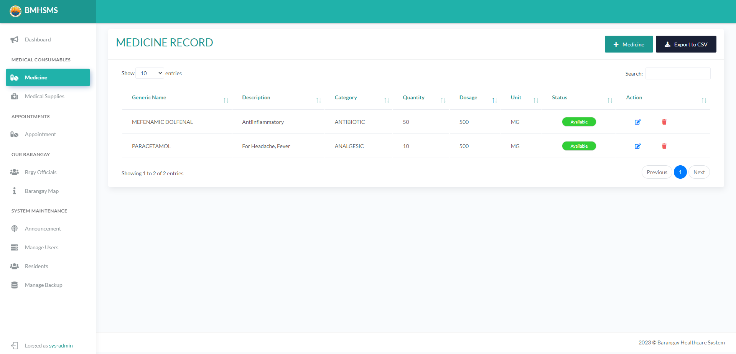736x354 pixels.
Task: Expand the Dosage column sort arrows
Action: click(494, 100)
